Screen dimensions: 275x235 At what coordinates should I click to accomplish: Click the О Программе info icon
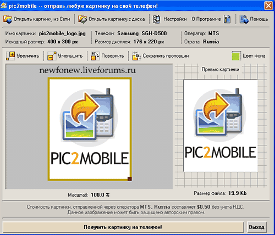tap(227, 19)
